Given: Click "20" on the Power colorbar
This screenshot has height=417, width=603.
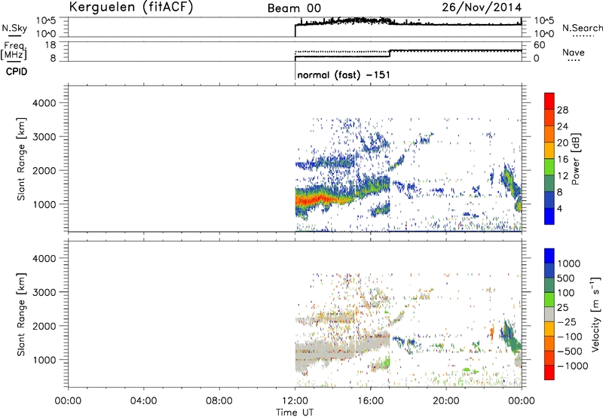Looking at the screenshot, I should pos(562,143).
